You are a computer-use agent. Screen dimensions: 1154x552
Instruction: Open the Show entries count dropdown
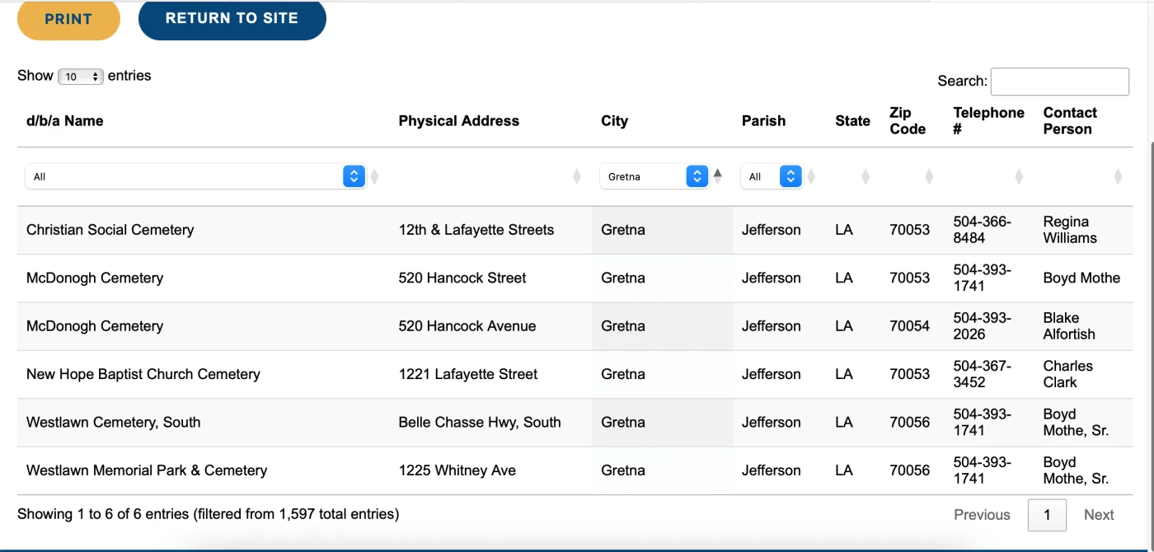(x=80, y=77)
